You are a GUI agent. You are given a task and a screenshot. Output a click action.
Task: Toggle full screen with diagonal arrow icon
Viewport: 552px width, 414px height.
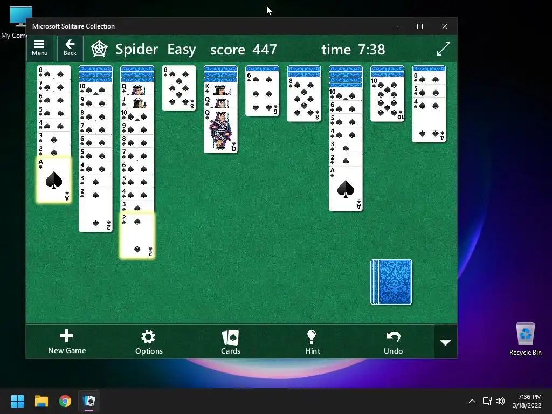443,49
